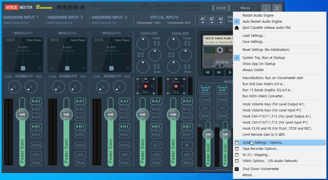Click Hardware Input 1 fader gain knob
The width and height of the screenshot is (328, 180).
tap(22, 114)
